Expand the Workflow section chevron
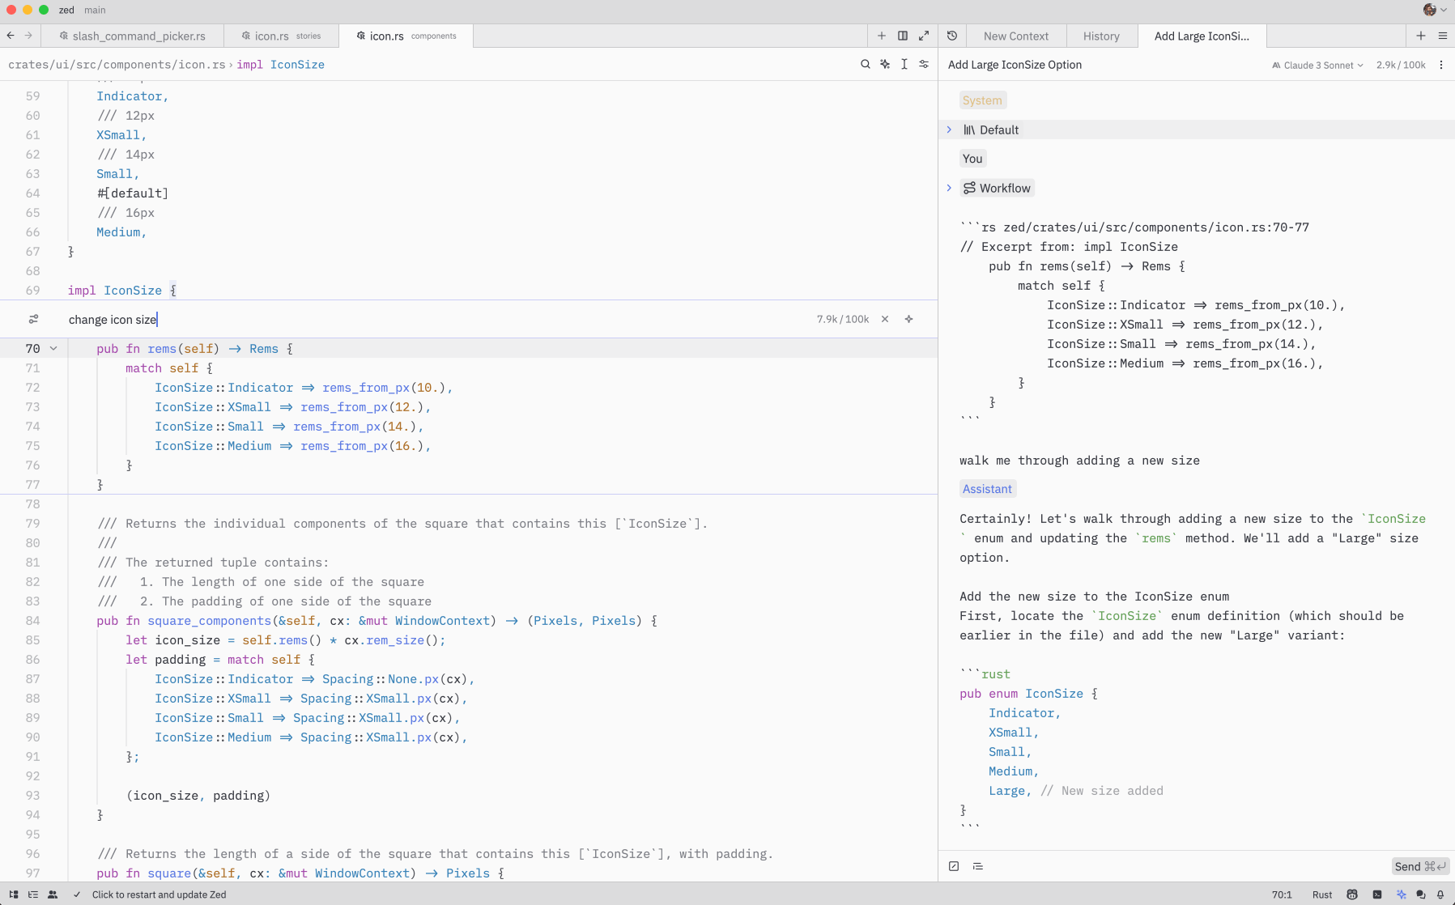 pyautogui.click(x=950, y=188)
